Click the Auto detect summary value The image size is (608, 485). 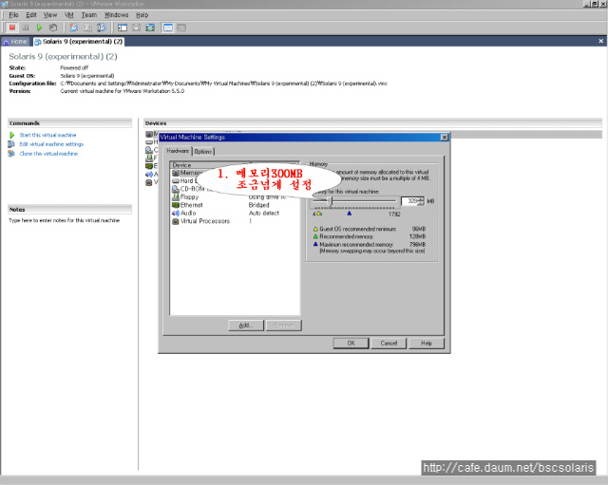(264, 213)
